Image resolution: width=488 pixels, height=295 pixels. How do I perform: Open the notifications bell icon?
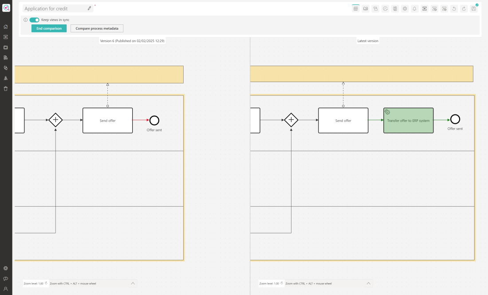pos(414,8)
